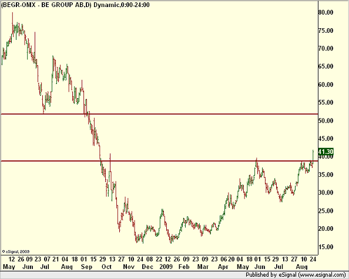Click the Oct month label on time axis
Viewport: 349px width, 279px height.
pos(106,267)
